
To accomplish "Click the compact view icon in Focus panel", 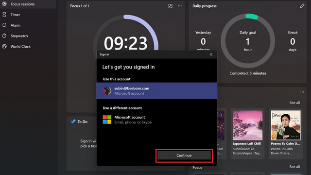I will pos(171,6).
